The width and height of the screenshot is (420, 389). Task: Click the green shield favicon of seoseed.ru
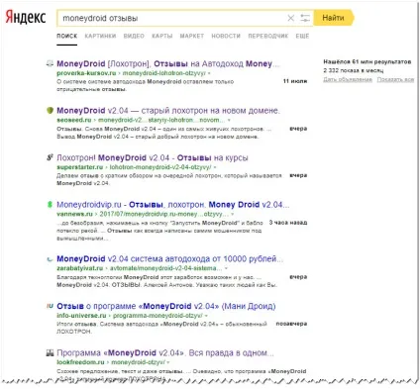(50, 111)
